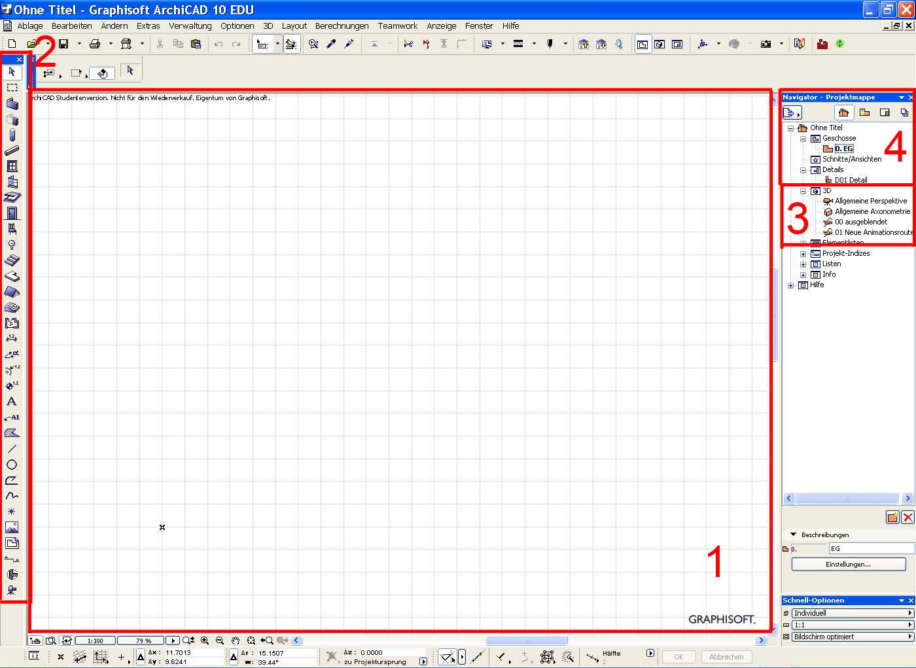The width and height of the screenshot is (916, 668).
Task: Select the Spline tool
Action: [12, 496]
